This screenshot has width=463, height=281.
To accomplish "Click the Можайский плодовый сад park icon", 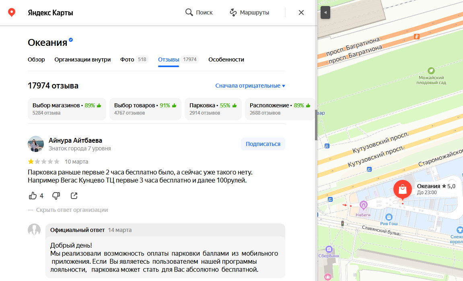I will pyautogui.click(x=431, y=70).
